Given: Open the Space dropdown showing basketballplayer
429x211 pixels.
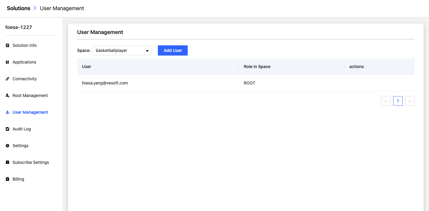Looking at the screenshot, I should point(122,50).
